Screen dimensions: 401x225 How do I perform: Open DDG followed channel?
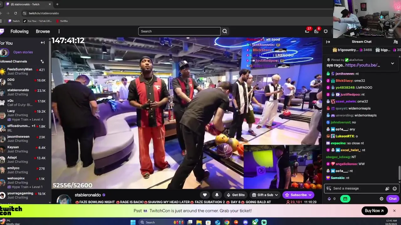(24, 82)
